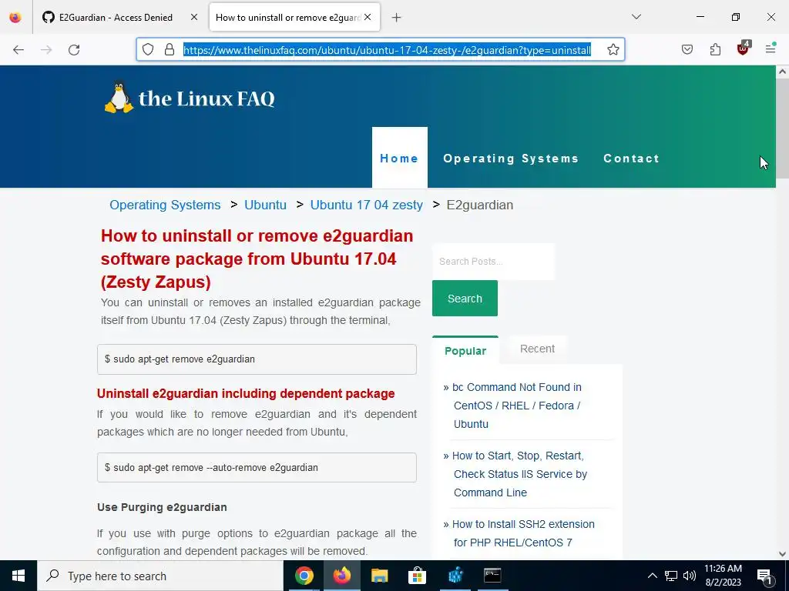Launch Google Chrome from taskbar
Image resolution: width=789 pixels, height=591 pixels.
[x=304, y=576]
